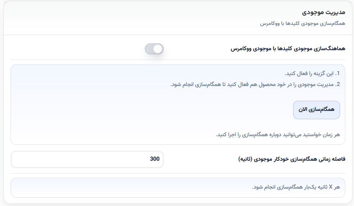This screenshot has width=354, height=206.
Task: Click the 'مدیریت موجودی' section heading
Action: tap(323, 12)
